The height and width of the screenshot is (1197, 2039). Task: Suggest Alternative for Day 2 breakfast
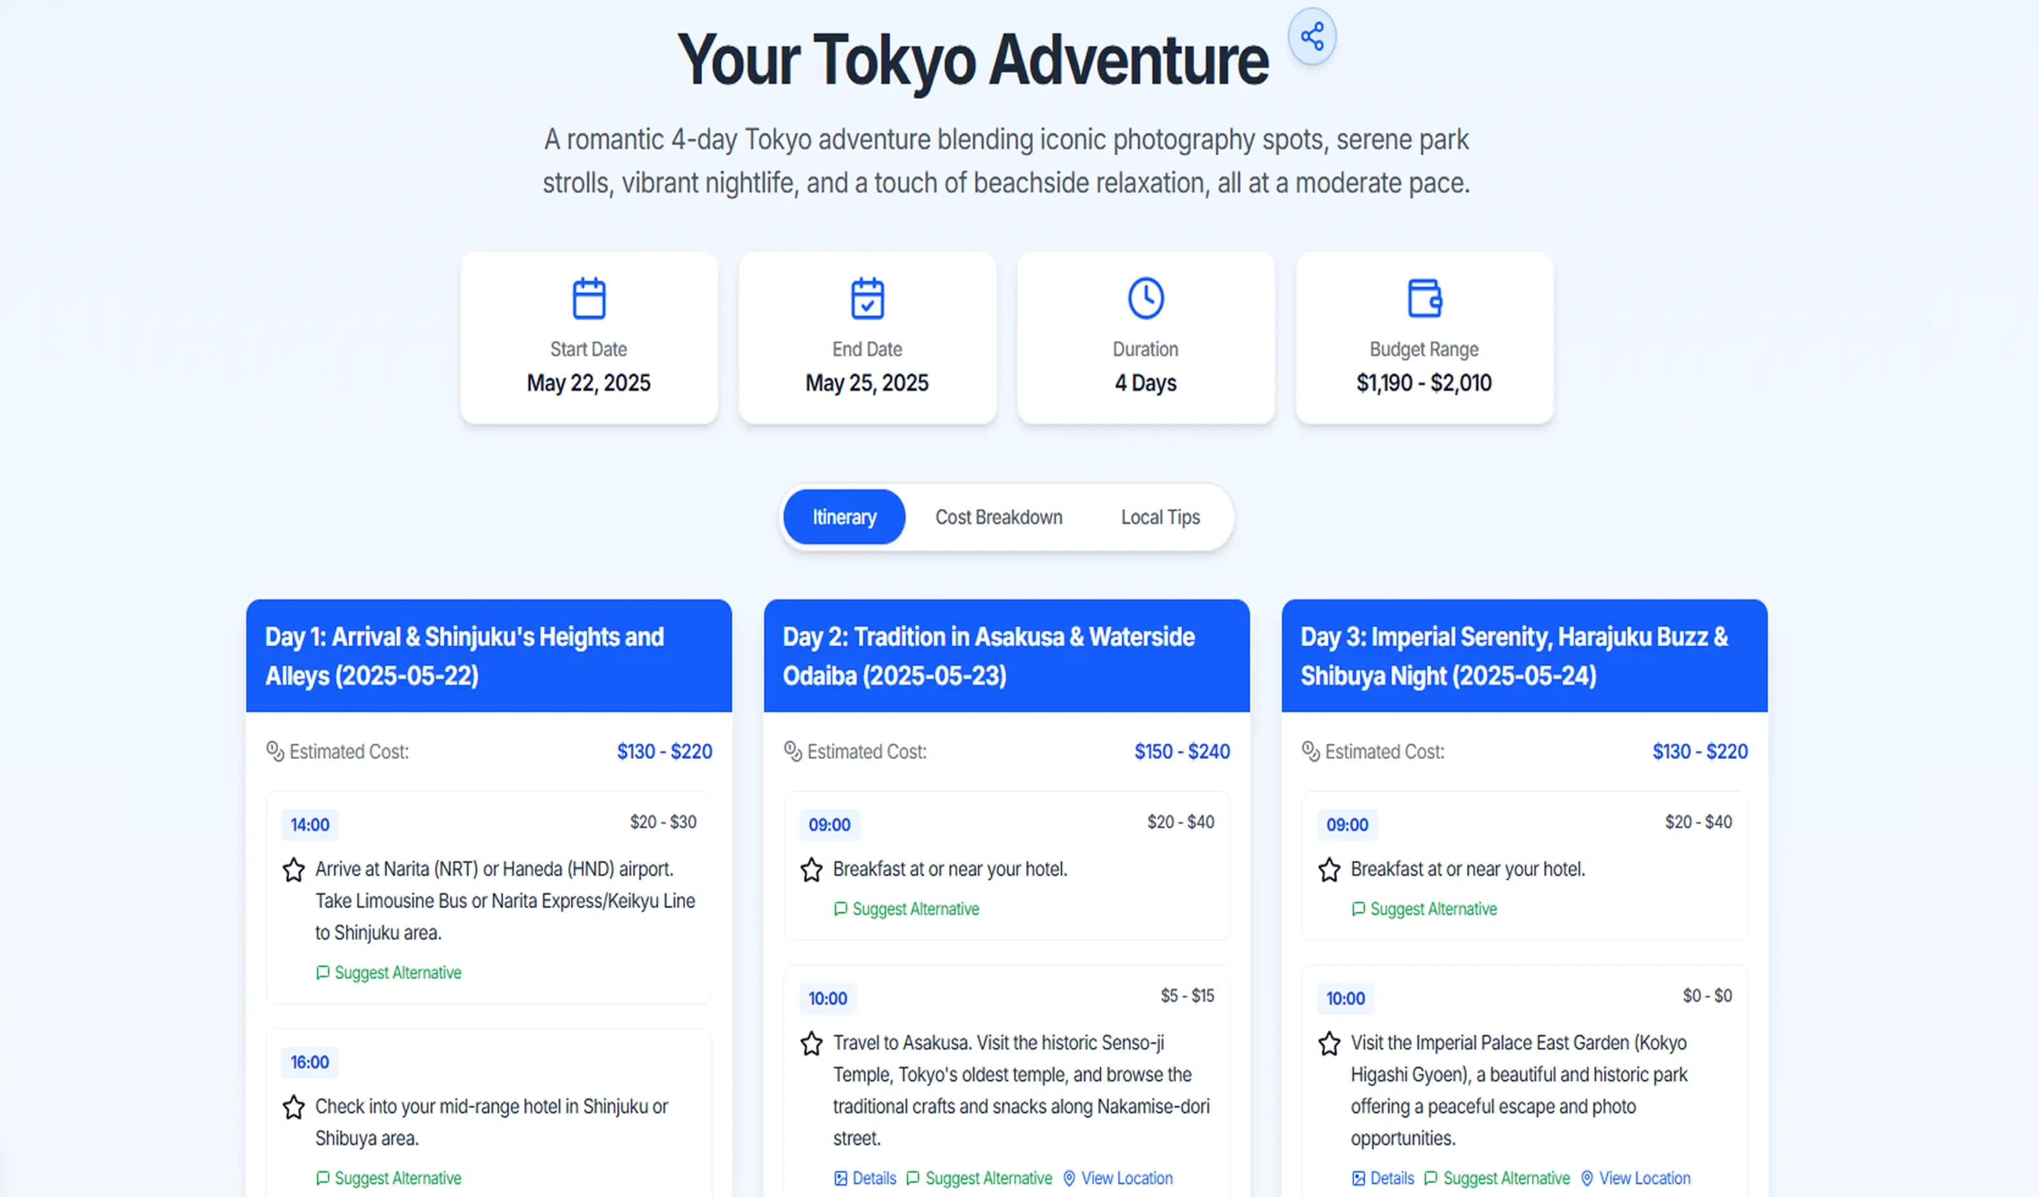coord(906,909)
